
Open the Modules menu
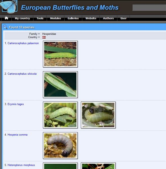click(x=56, y=18)
